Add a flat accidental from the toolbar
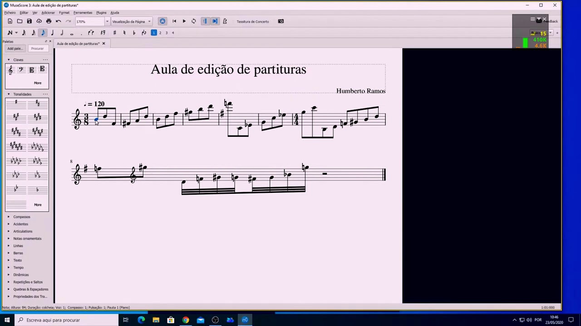This screenshot has width=581, height=326. click(x=134, y=33)
